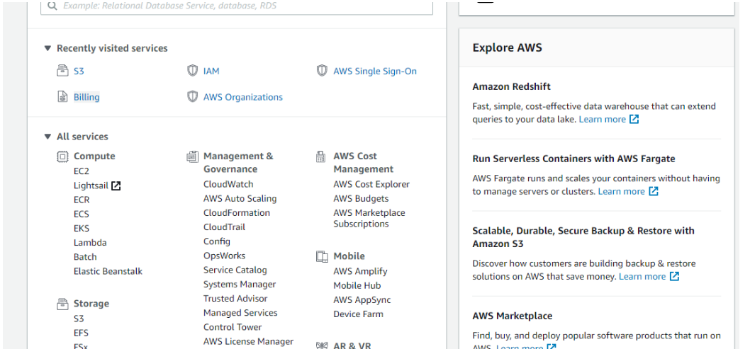Screen dimensions: 750x349
Task: Click external link icon for S3 backup article
Action: tap(674, 276)
